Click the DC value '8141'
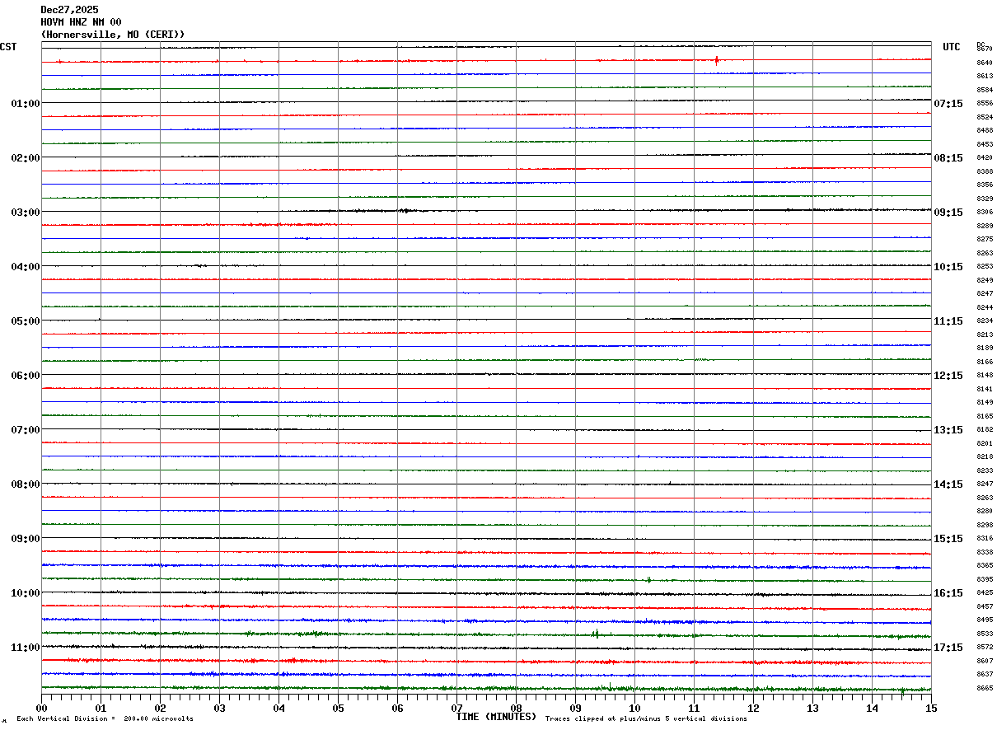 (985, 389)
